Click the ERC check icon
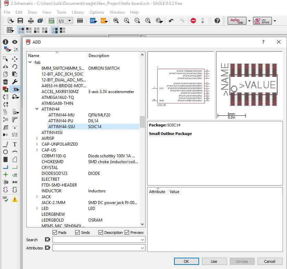Viewport: 287px width, 269px height. tap(5, 199)
